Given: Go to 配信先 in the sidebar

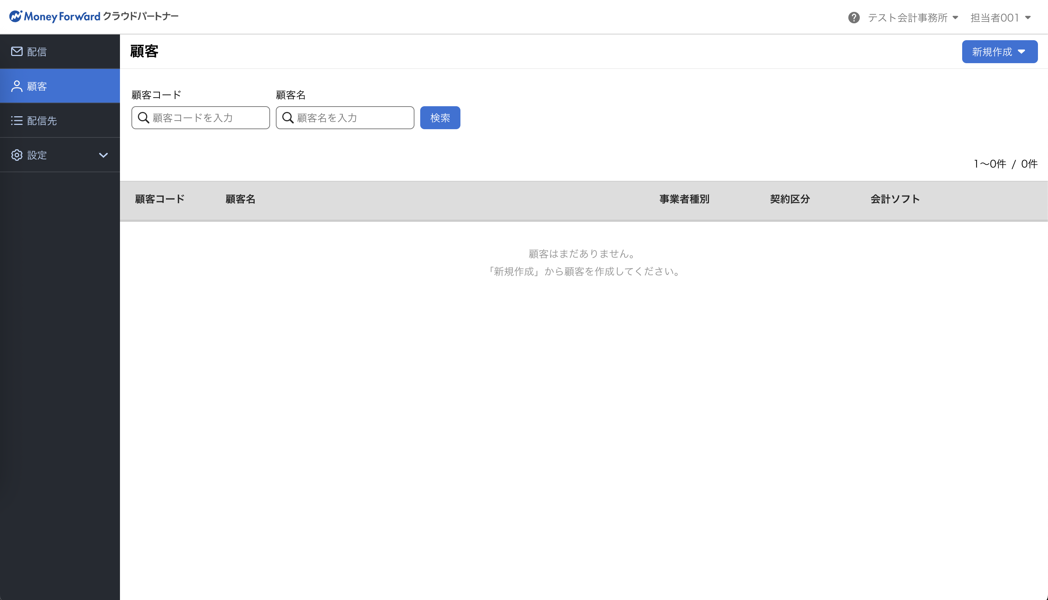Looking at the screenshot, I should 42,121.
